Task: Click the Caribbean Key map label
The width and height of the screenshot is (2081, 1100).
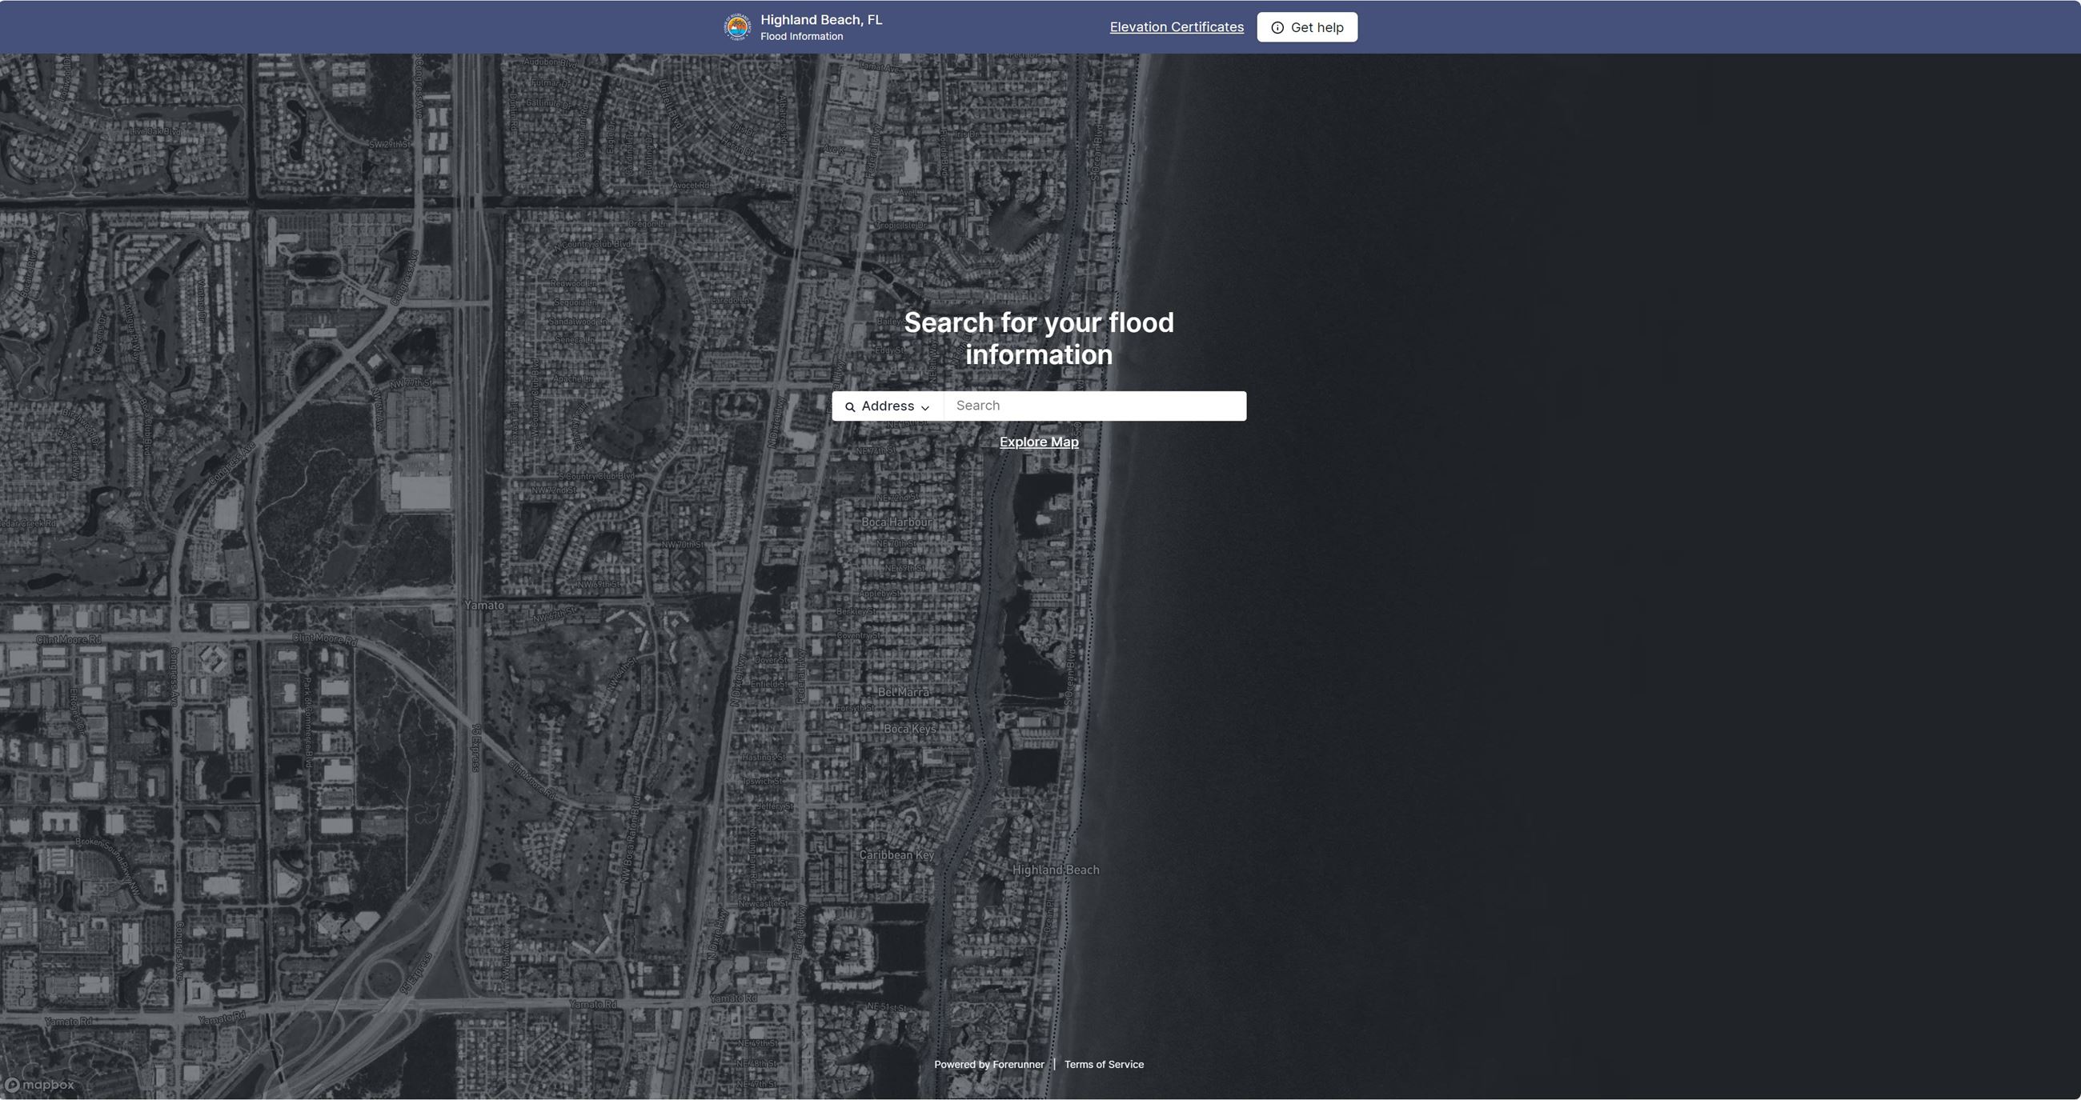Action: point(896,854)
